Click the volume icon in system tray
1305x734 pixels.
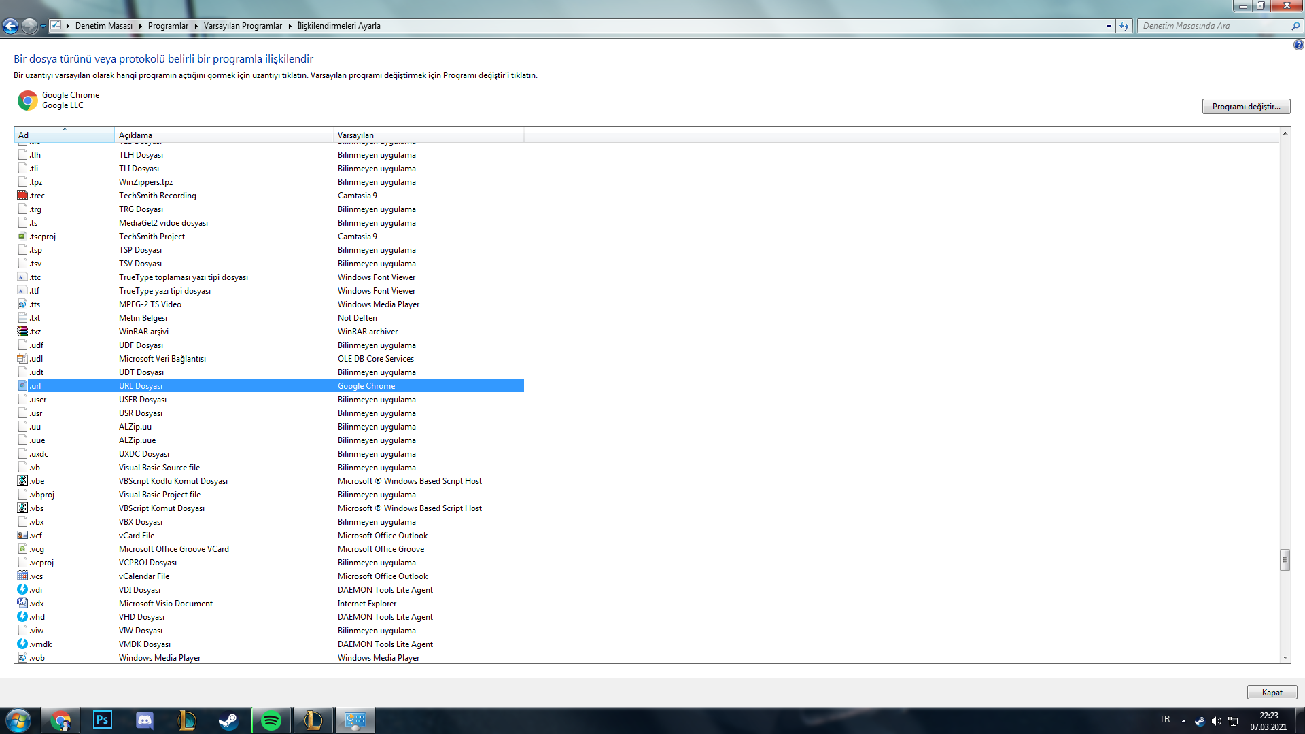[x=1216, y=721]
